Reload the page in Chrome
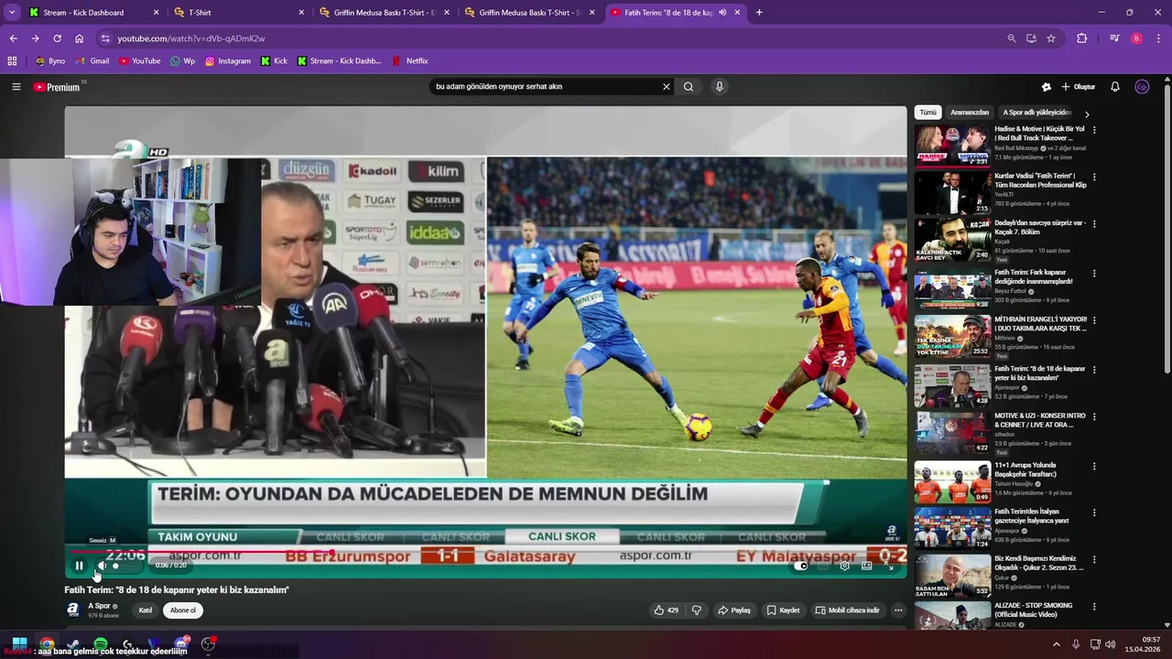The image size is (1172, 659). click(x=57, y=38)
